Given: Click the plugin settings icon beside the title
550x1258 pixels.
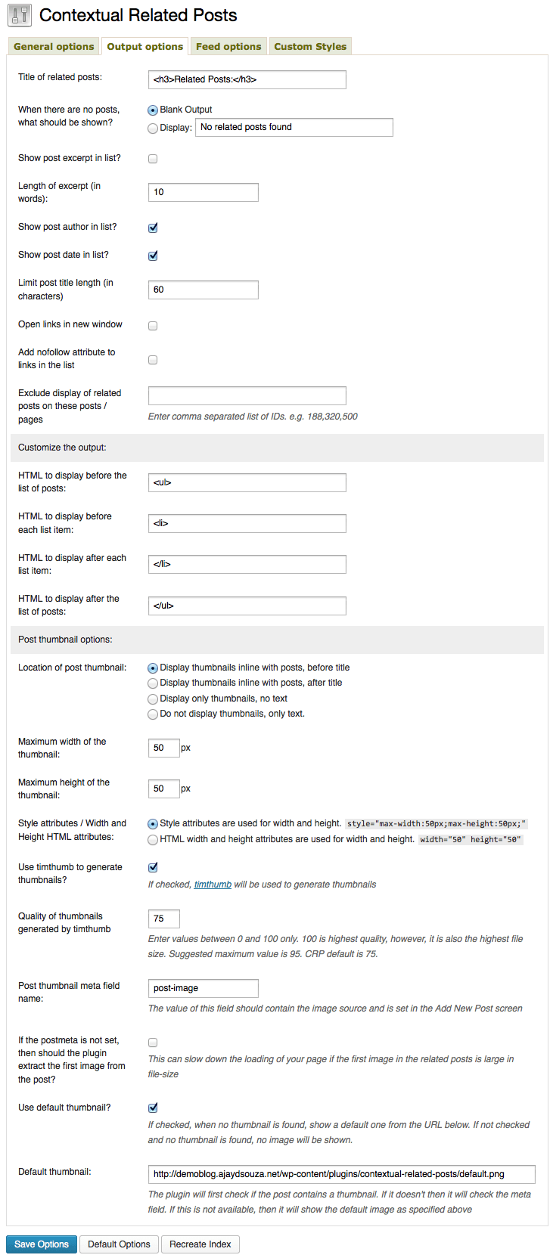Looking at the screenshot, I should (x=20, y=15).
